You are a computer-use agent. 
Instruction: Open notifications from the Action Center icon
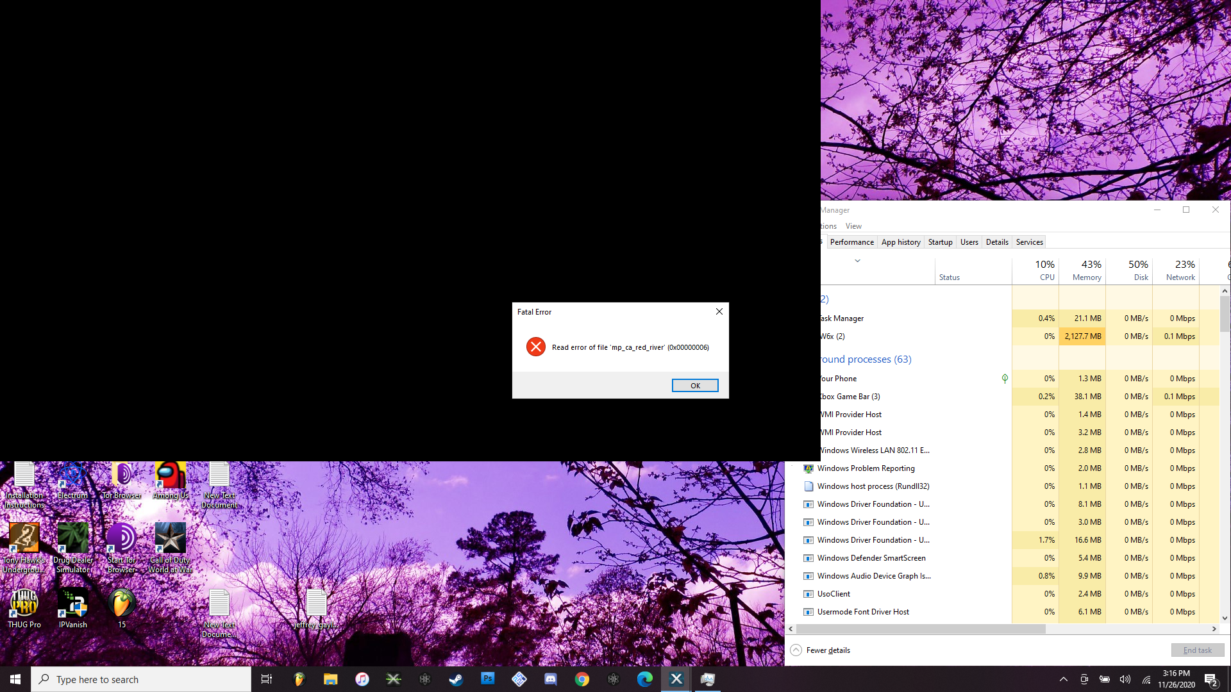[x=1210, y=679]
